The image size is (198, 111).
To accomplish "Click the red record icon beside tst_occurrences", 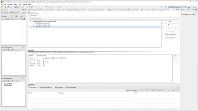I will point(24,19).
